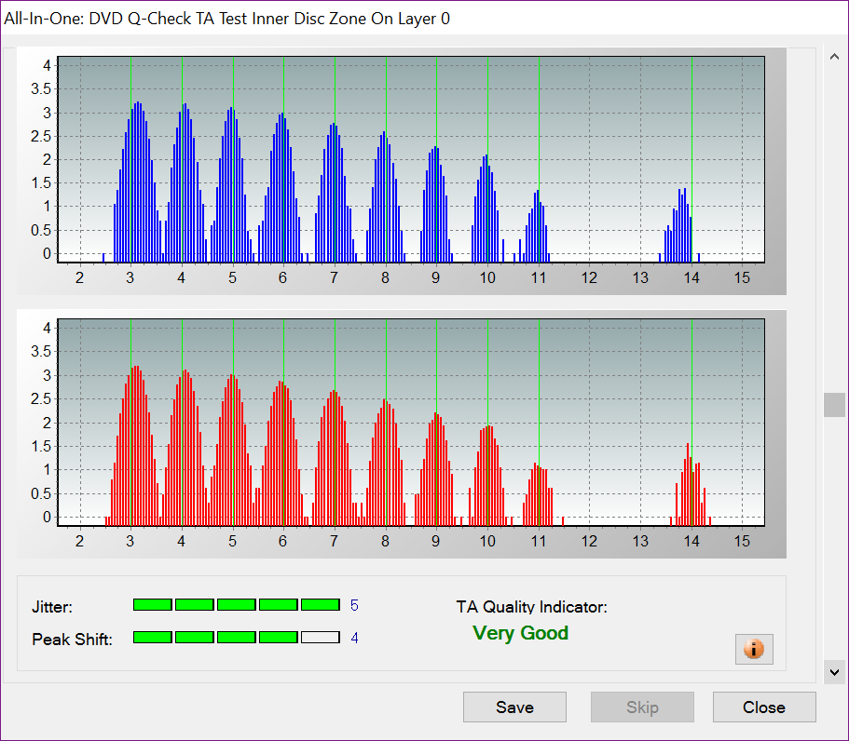Screen dimensions: 849x741
Task: Click the greyed-out Skip button
Action: pos(642,707)
